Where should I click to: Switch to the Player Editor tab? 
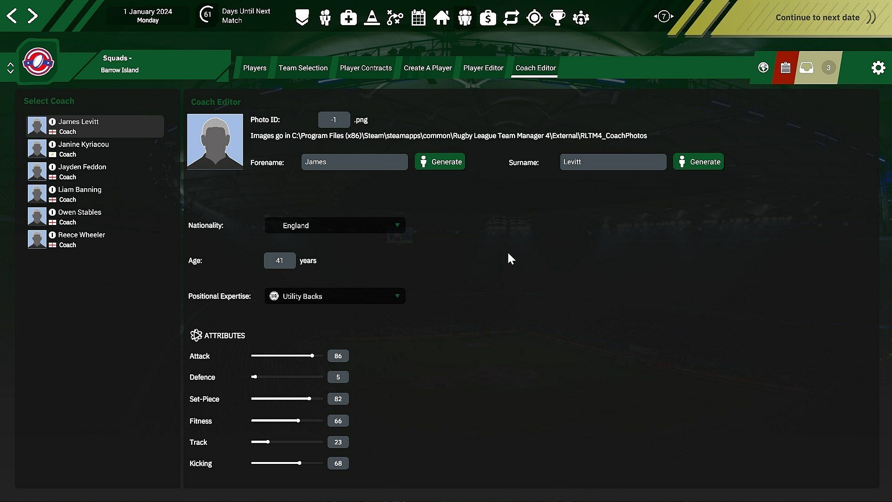tap(483, 68)
